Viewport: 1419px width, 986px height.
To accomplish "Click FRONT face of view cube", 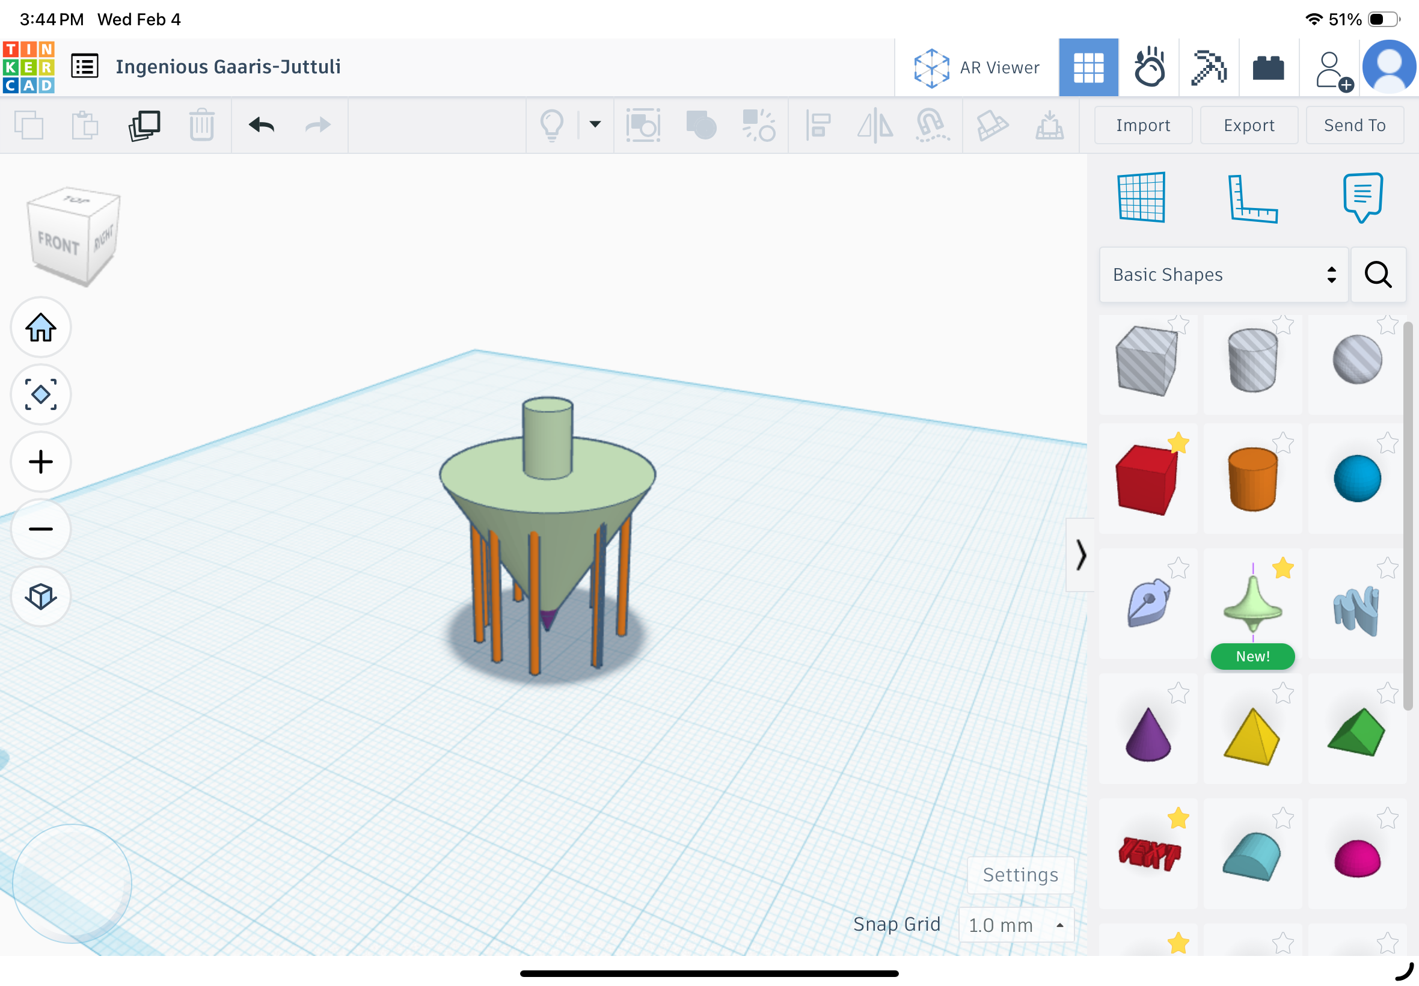I will tap(59, 243).
